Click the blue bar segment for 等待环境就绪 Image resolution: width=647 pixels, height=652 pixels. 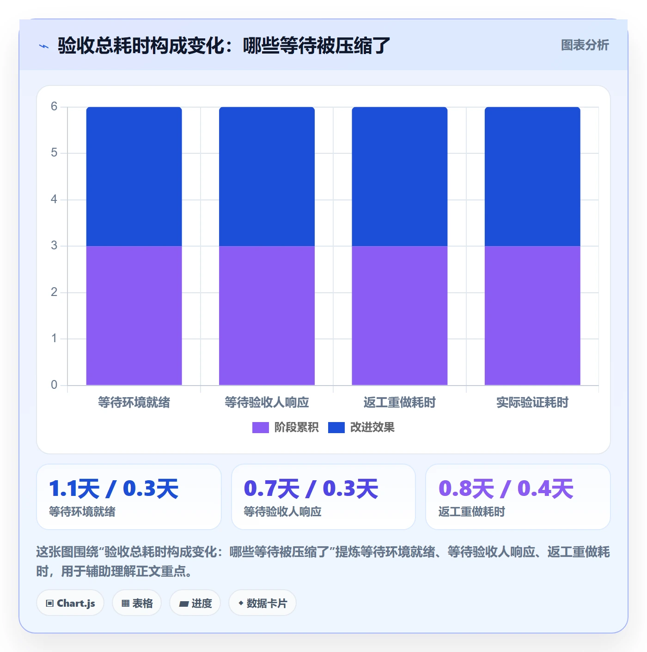coord(134,176)
